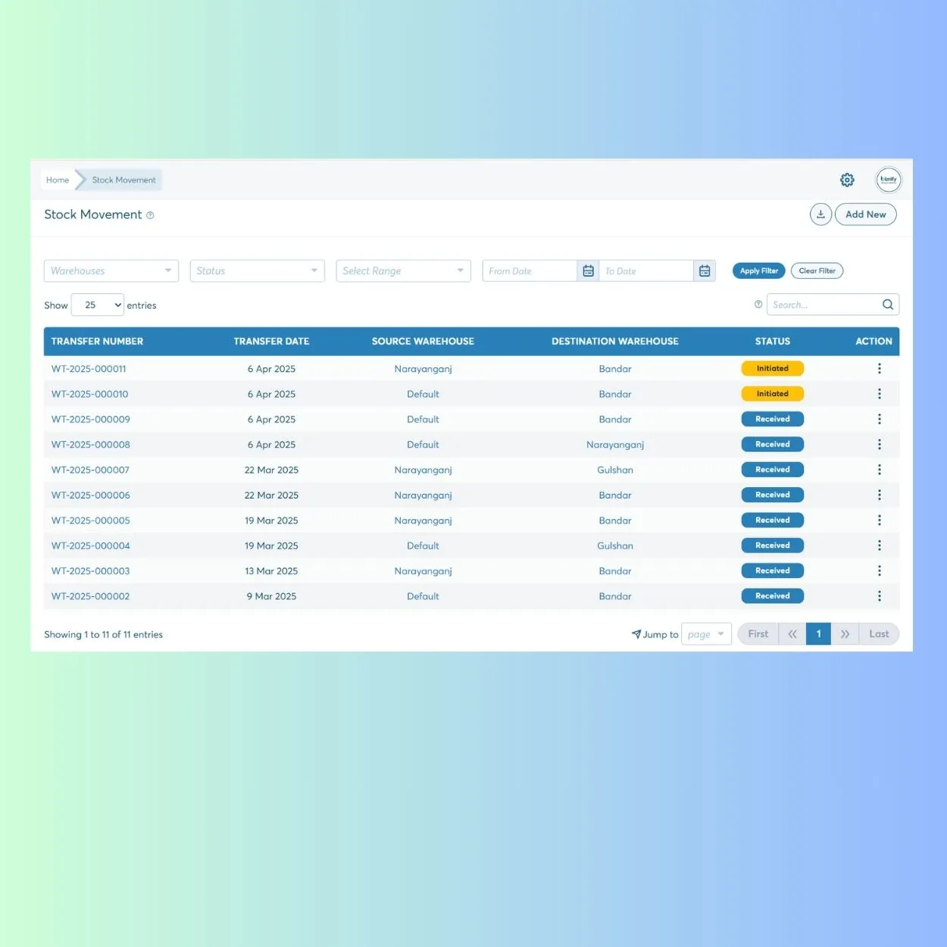Image resolution: width=947 pixels, height=947 pixels.
Task: Click the Add New button
Action: pyautogui.click(x=865, y=214)
